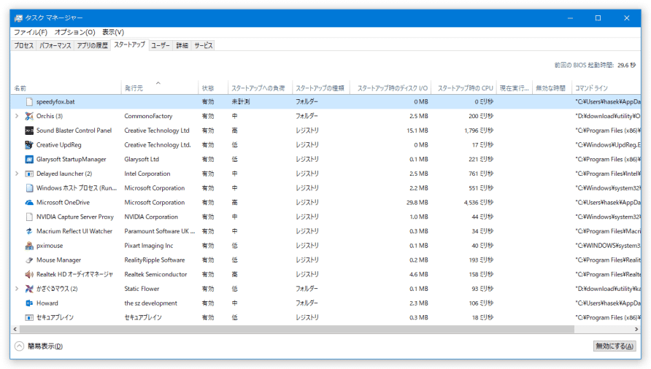The height and width of the screenshot is (369, 651).
Task: Select the CommonoFactory publisher cell
Action: click(148, 116)
